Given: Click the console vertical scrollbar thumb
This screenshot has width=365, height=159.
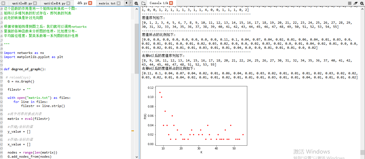Looking at the screenshot, I should (x=362, y=152).
